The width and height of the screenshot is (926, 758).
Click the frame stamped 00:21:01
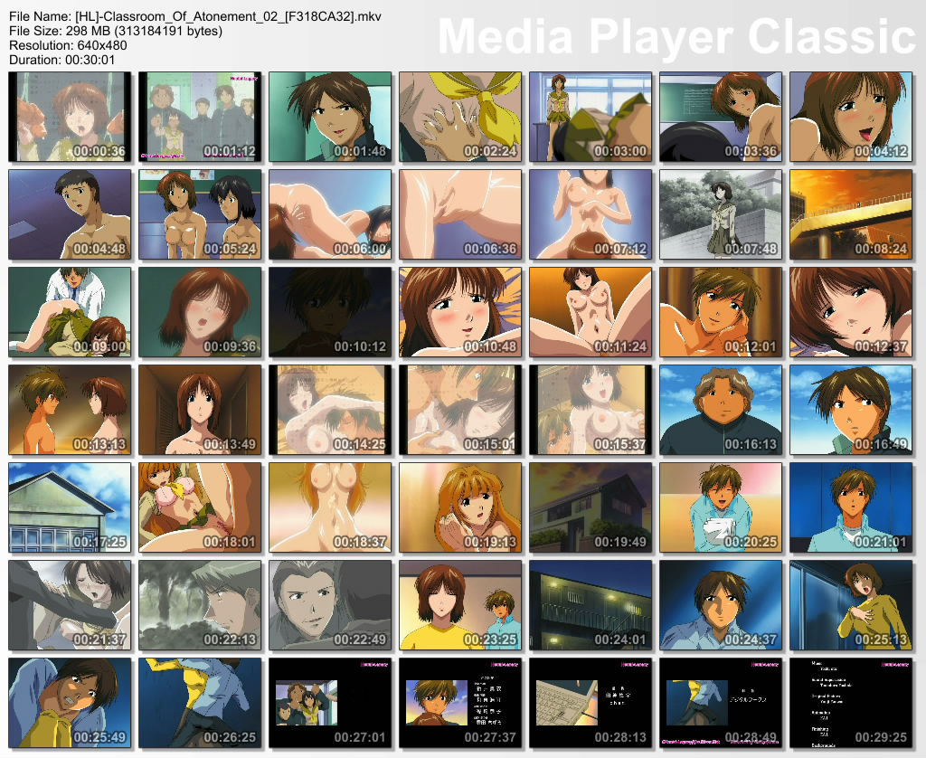(x=851, y=507)
